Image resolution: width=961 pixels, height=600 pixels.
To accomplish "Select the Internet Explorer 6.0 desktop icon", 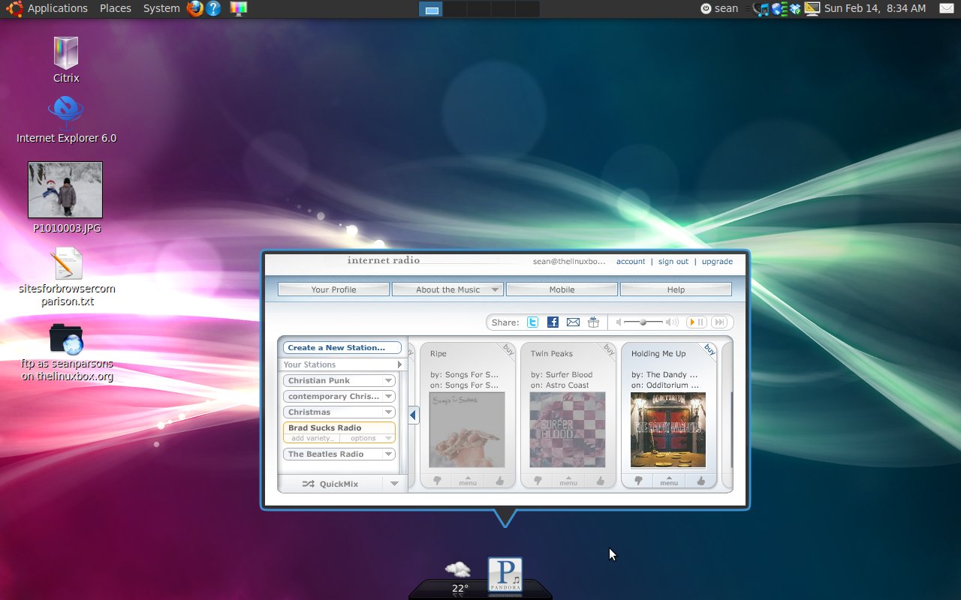I will tap(66, 119).
